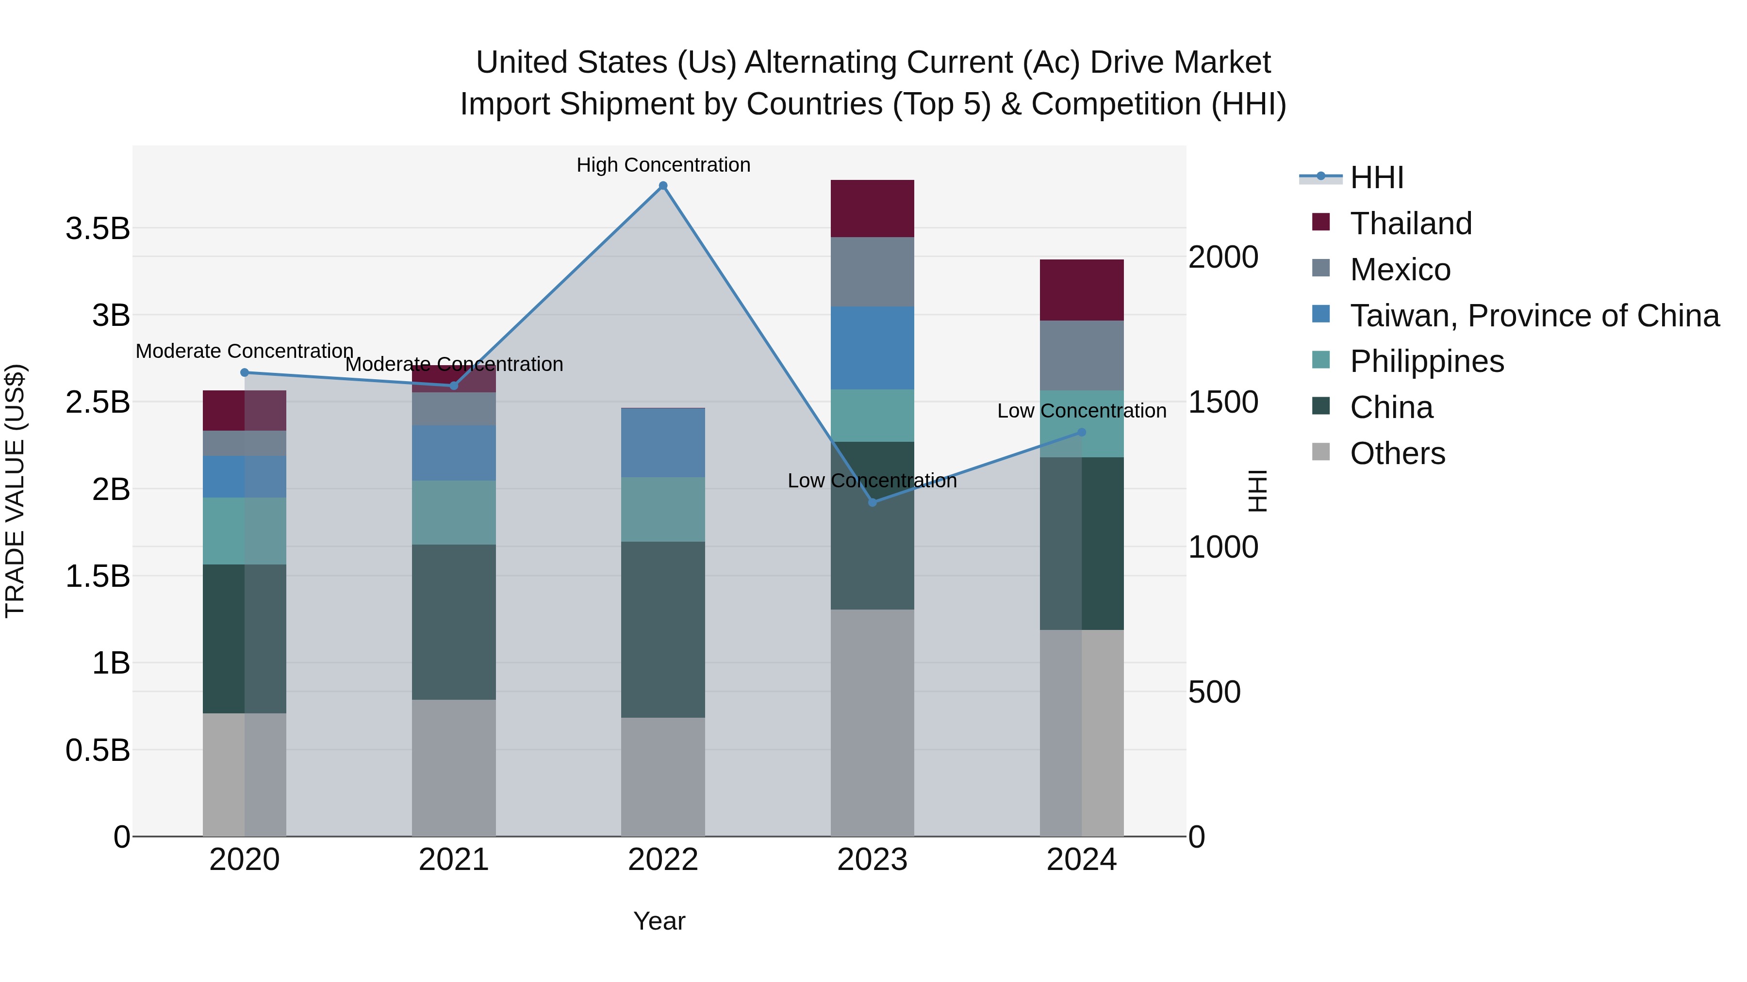
Task: Click the 500 HHI axis tick label
Action: pyautogui.click(x=1215, y=692)
